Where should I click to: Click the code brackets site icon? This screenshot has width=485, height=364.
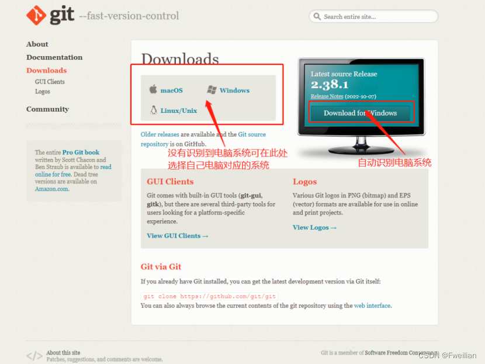(x=34, y=356)
